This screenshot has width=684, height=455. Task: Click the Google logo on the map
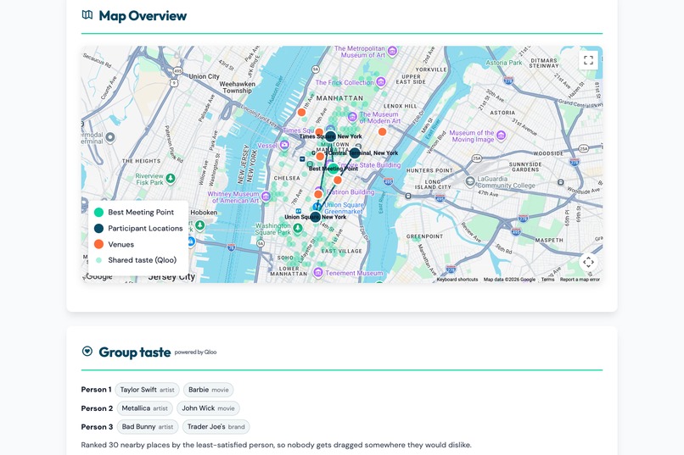(x=98, y=276)
